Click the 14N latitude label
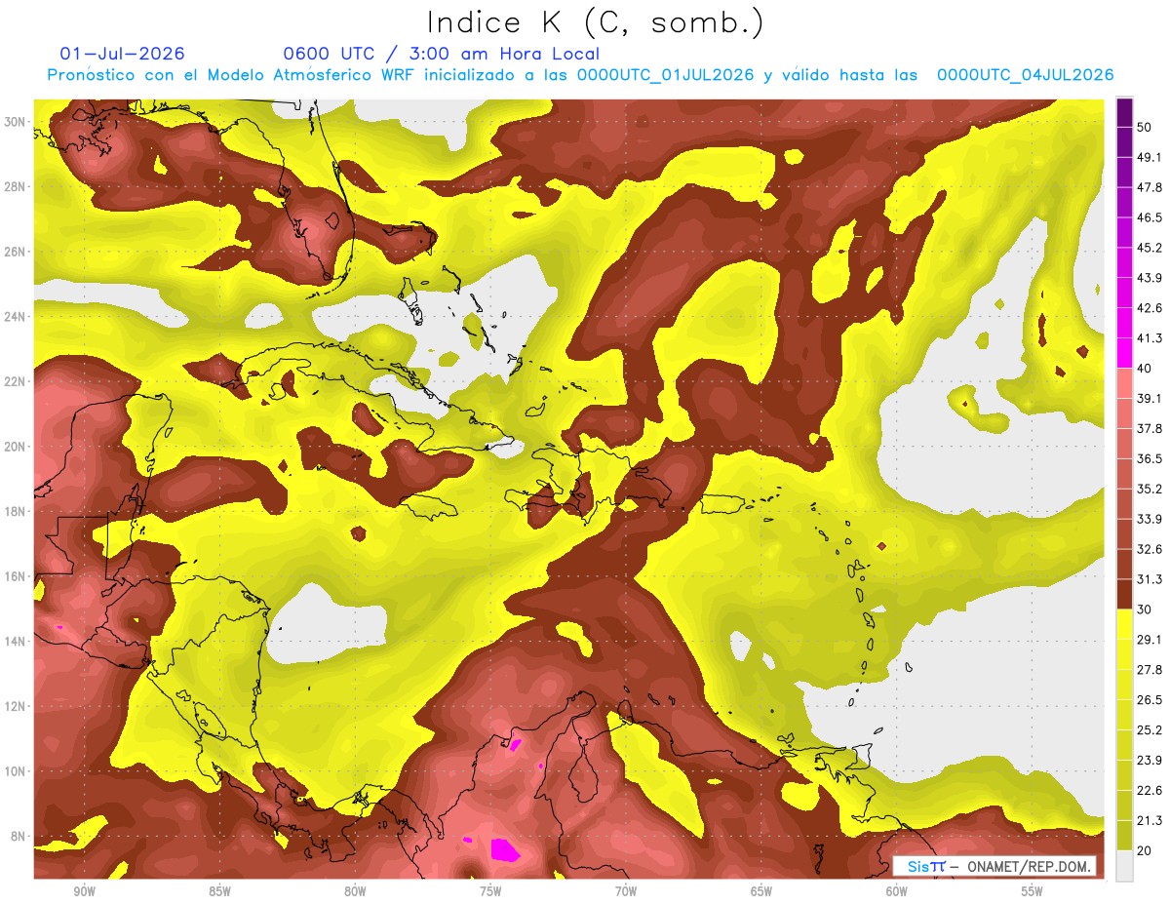Image resolution: width=1170 pixels, height=904 pixels. [x=15, y=641]
